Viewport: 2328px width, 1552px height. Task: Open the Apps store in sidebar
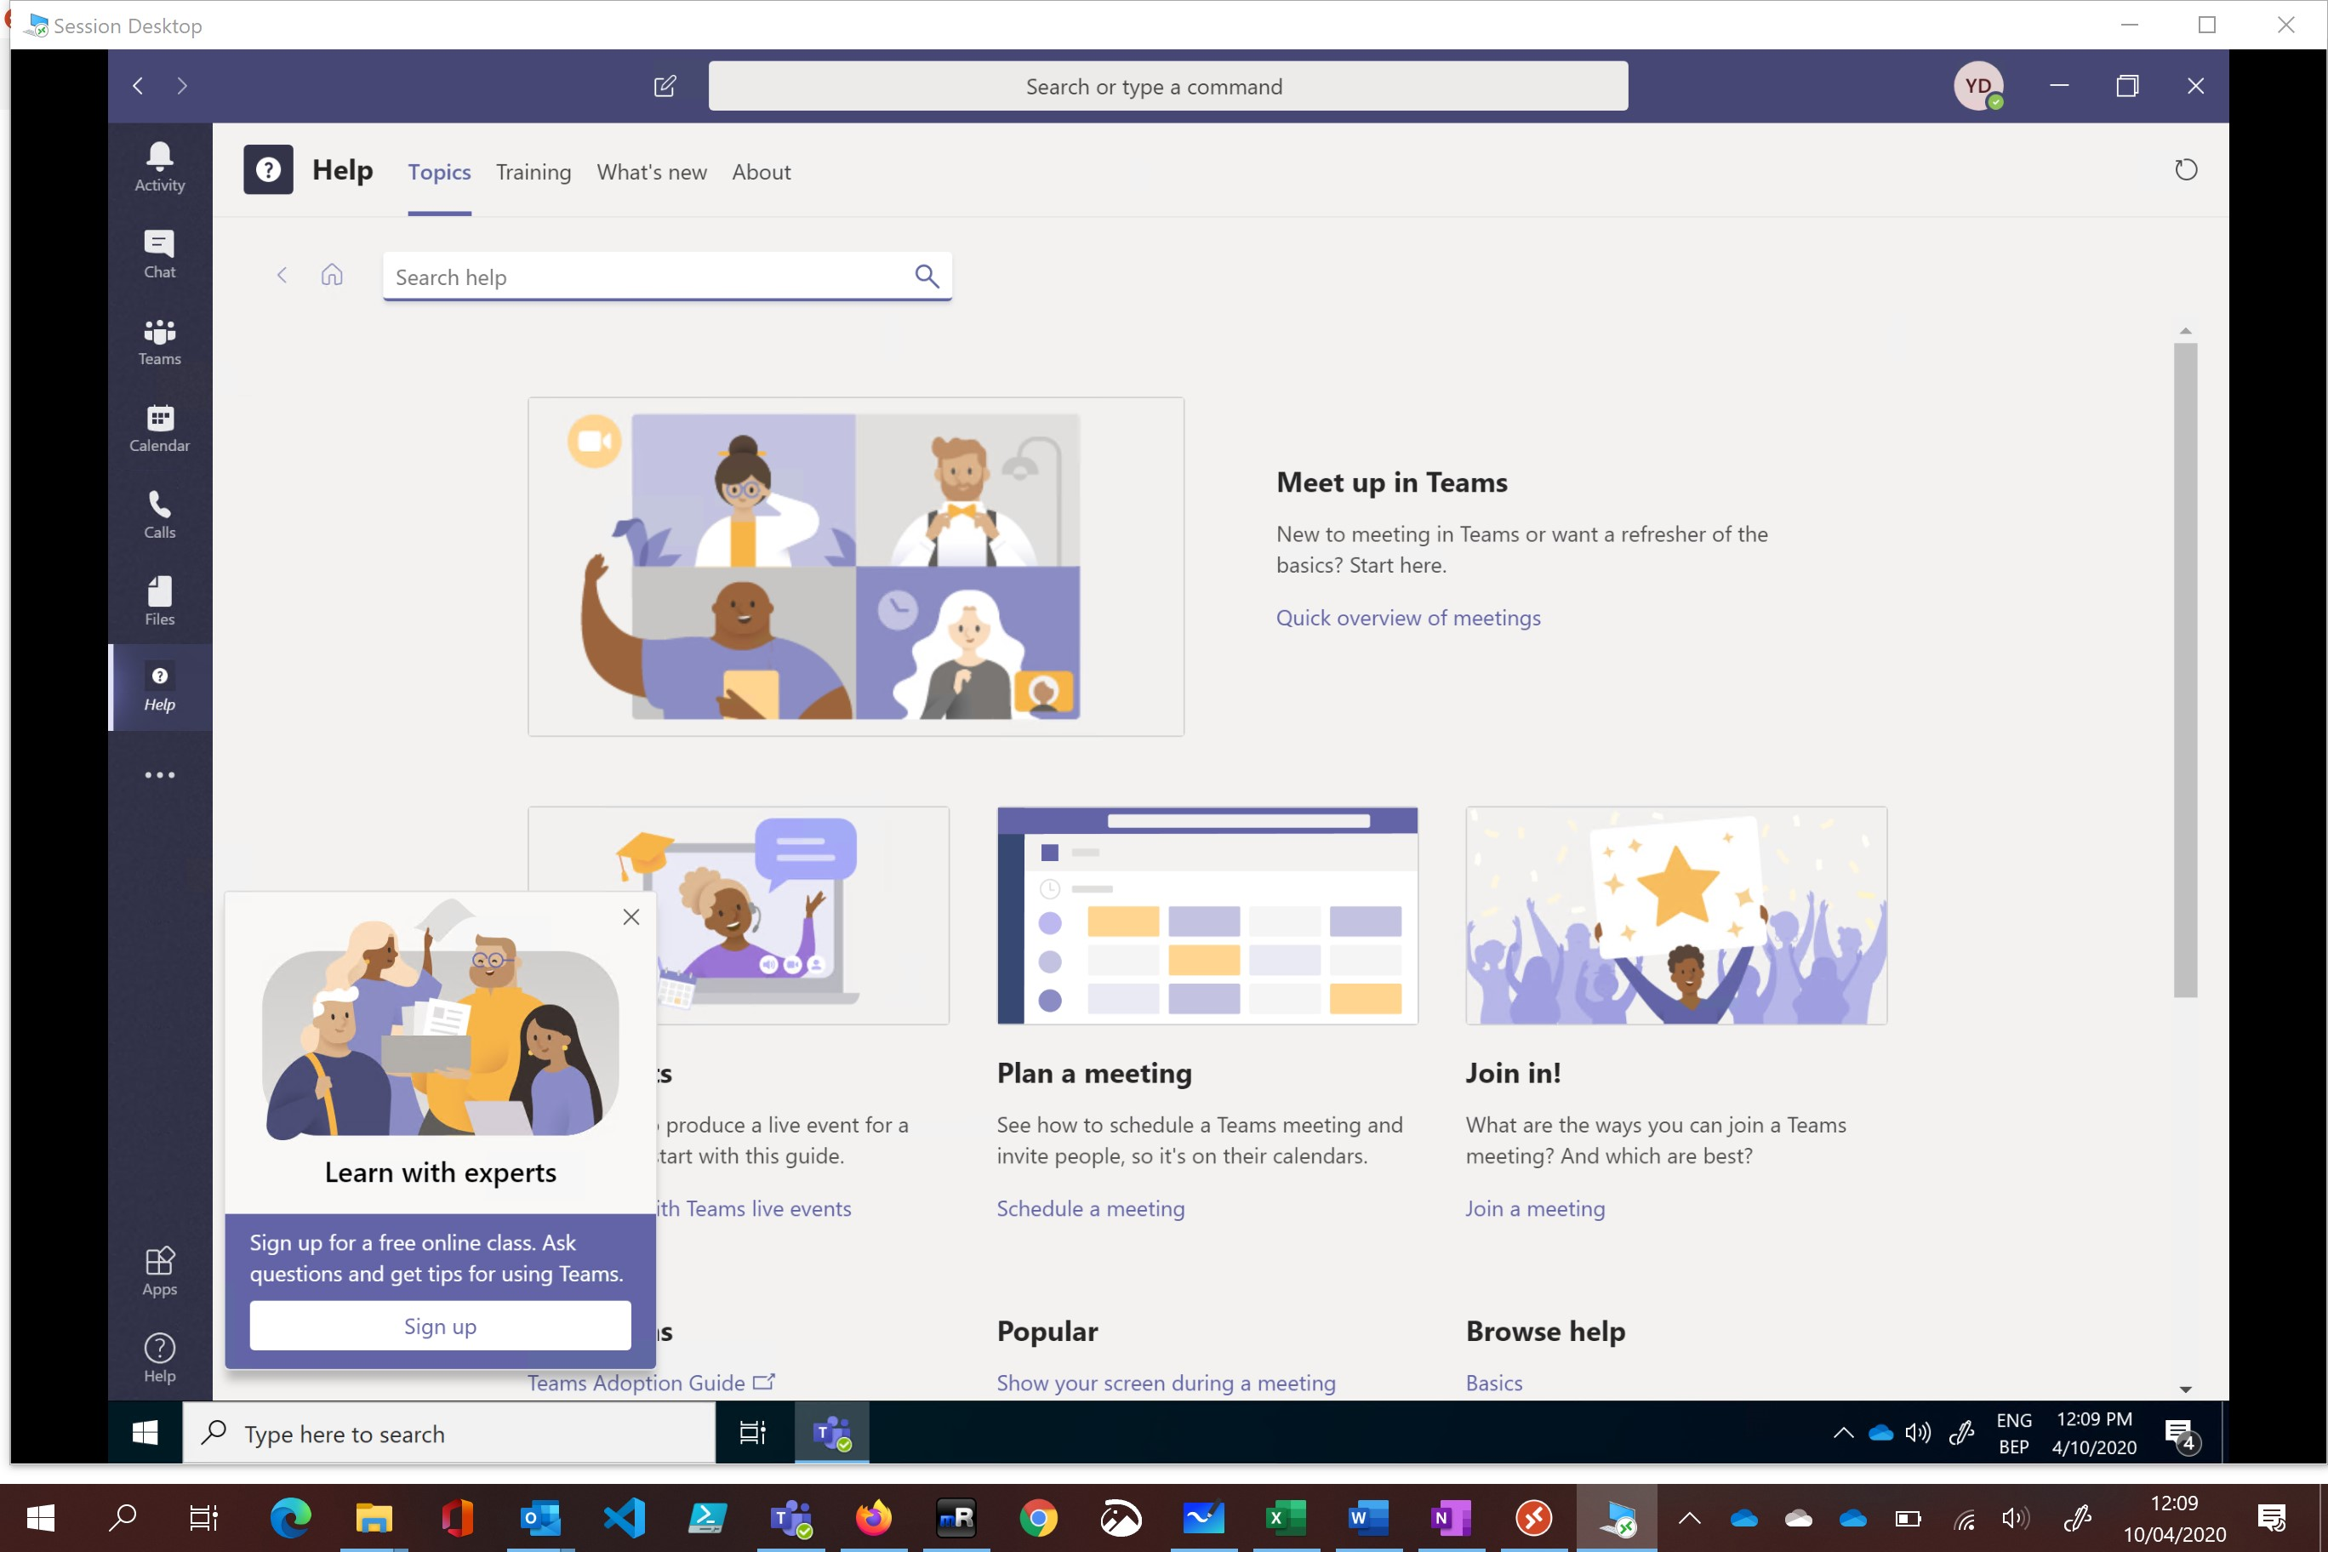(x=159, y=1271)
